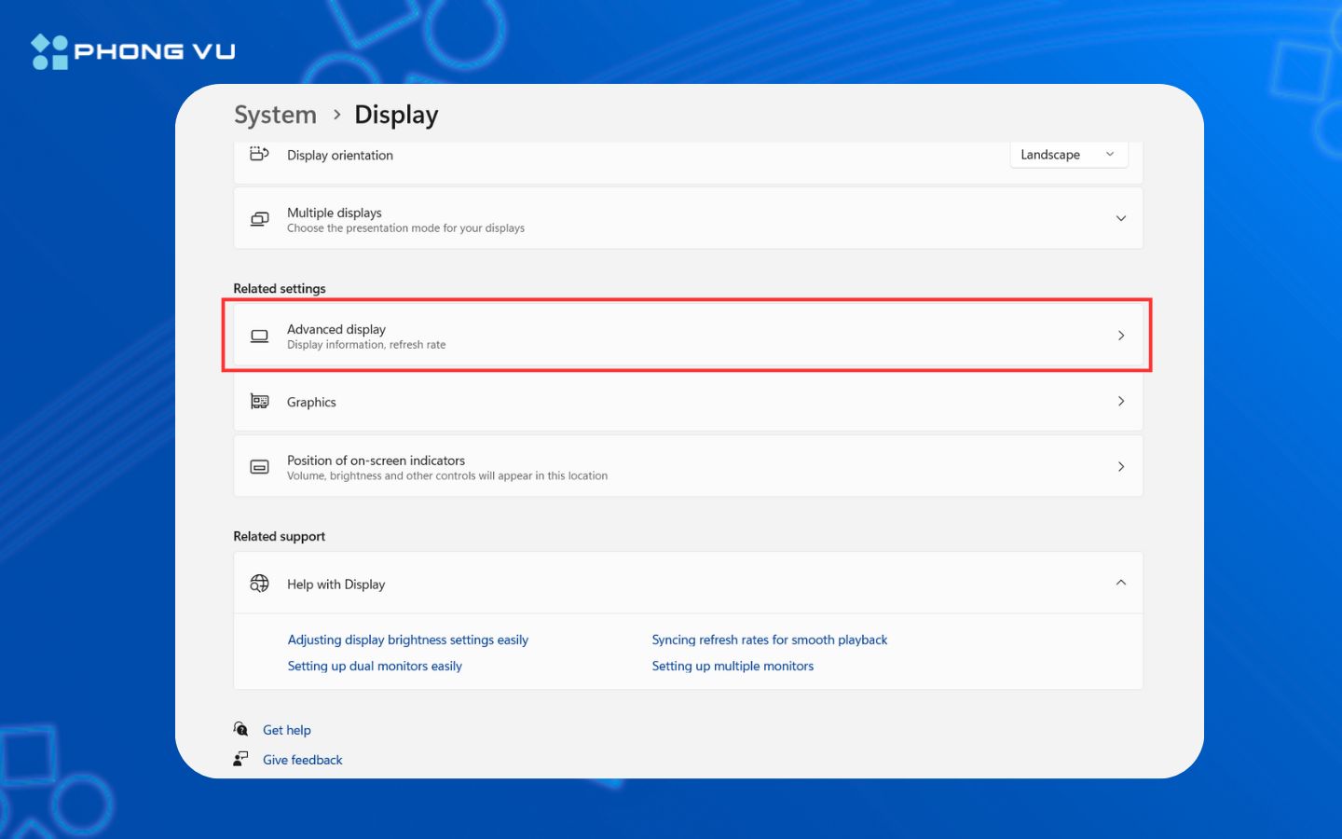The width and height of the screenshot is (1342, 839).
Task: Open Adjusting display brightness settings easily
Action: (407, 640)
